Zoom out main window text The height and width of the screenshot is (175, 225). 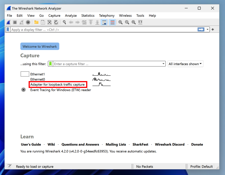pyautogui.click(x=127, y=22)
